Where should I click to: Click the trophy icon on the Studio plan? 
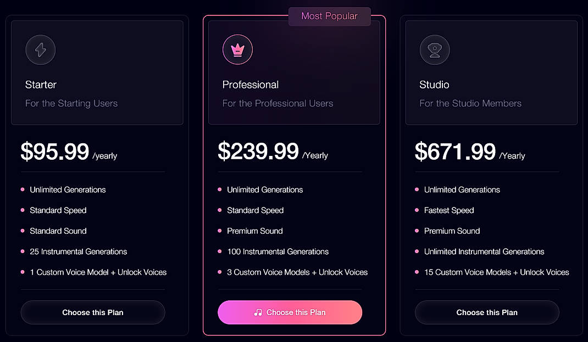point(434,49)
